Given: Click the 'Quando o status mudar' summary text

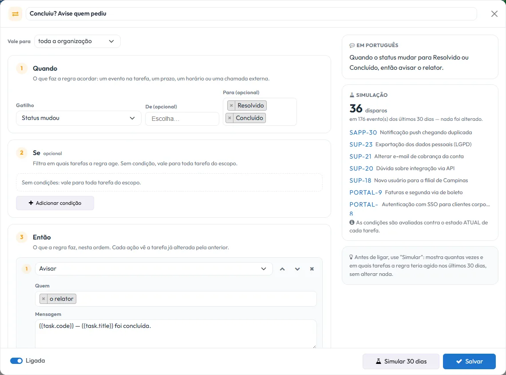Looking at the screenshot, I should click(409, 63).
